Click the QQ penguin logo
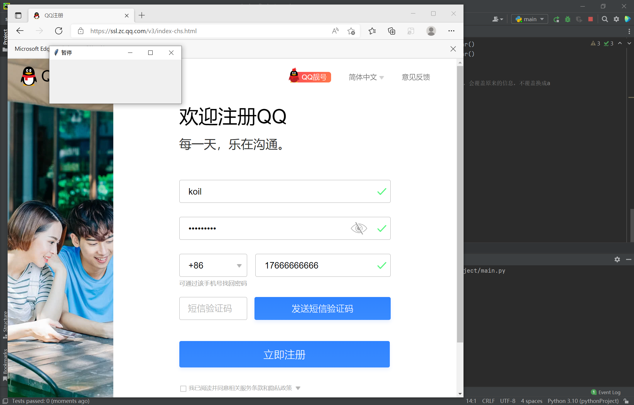This screenshot has width=634, height=405. click(29, 76)
